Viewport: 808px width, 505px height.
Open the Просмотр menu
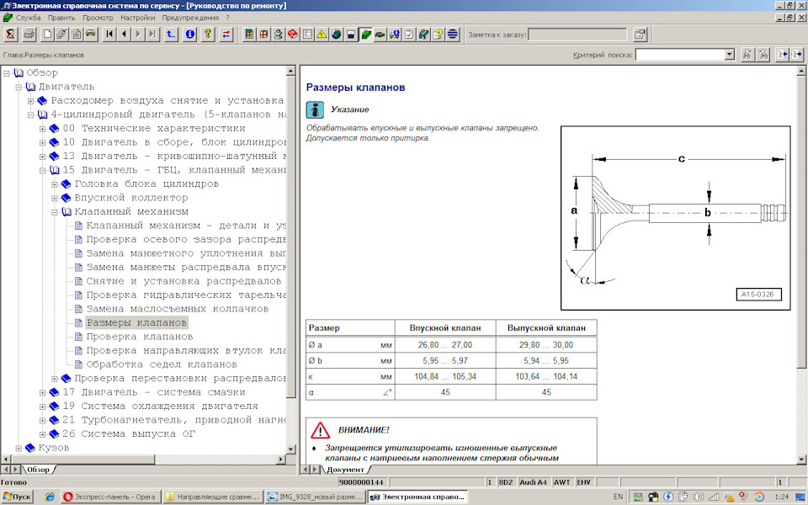(x=98, y=17)
